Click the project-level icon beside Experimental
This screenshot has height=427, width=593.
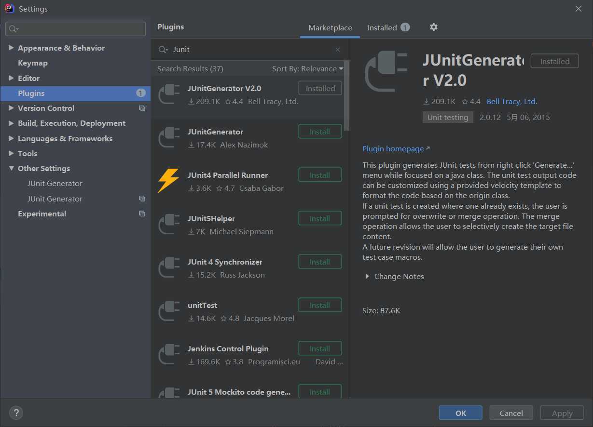click(x=142, y=213)
